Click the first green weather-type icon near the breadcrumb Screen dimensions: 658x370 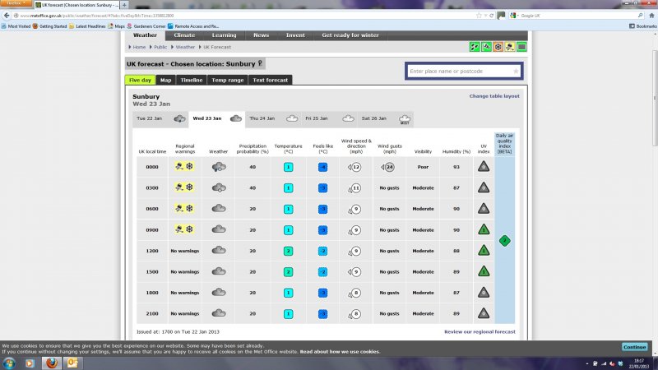click(475, 47)
